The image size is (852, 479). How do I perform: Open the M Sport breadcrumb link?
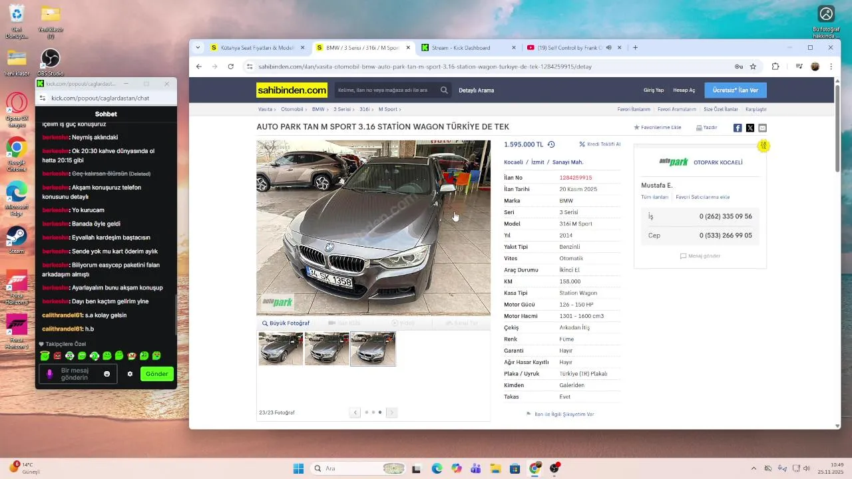[387, 109]
